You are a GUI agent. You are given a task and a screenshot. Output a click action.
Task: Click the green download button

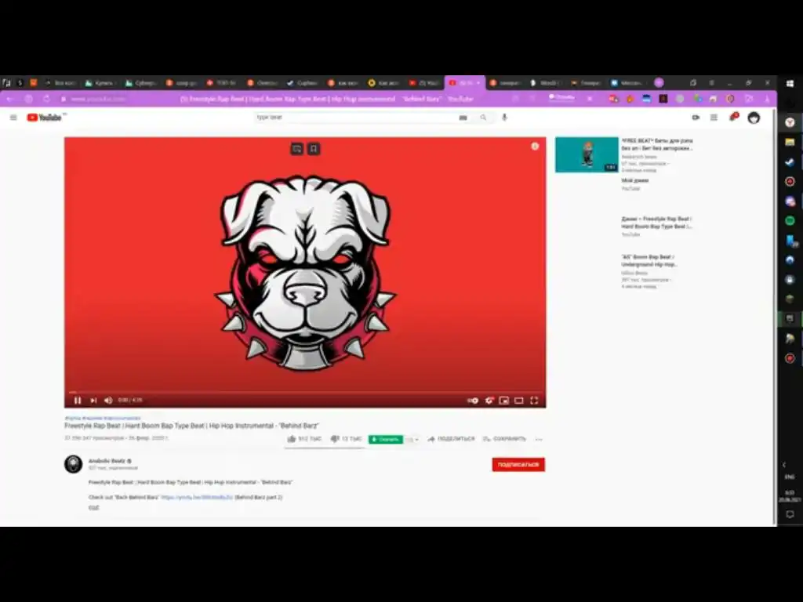(x=386, y=439)
